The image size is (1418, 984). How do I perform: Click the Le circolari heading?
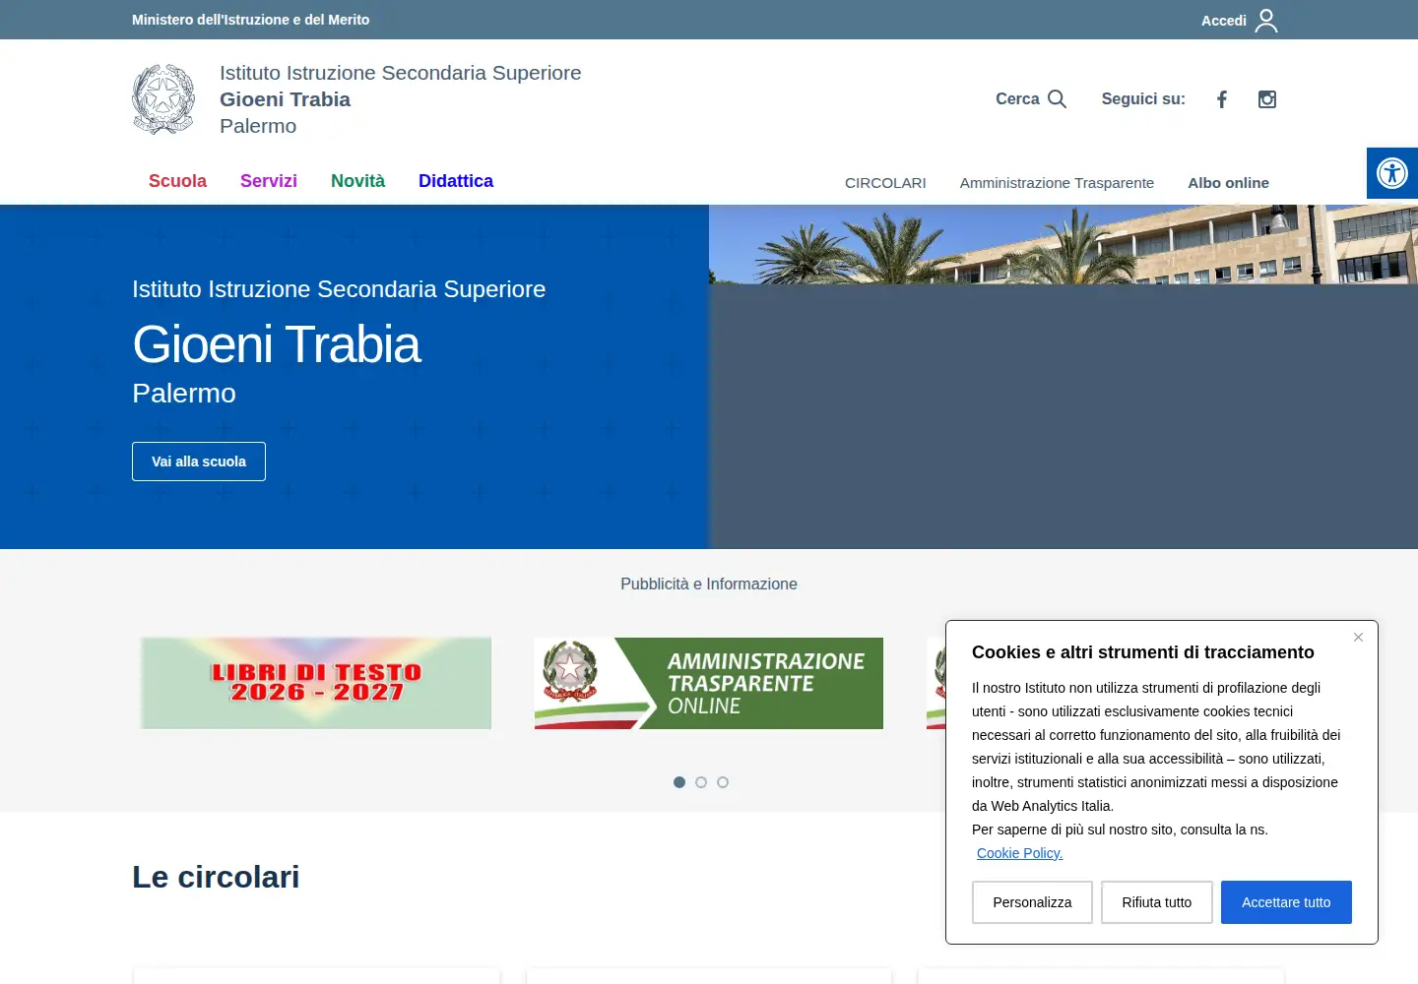click(x=216, y=877)
